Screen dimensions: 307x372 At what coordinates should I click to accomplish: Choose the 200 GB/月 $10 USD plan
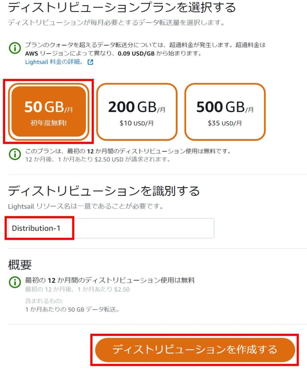137,112
